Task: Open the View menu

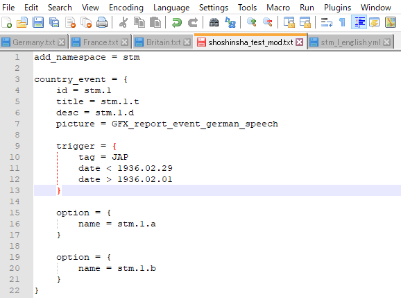Action: pos(90,8)
